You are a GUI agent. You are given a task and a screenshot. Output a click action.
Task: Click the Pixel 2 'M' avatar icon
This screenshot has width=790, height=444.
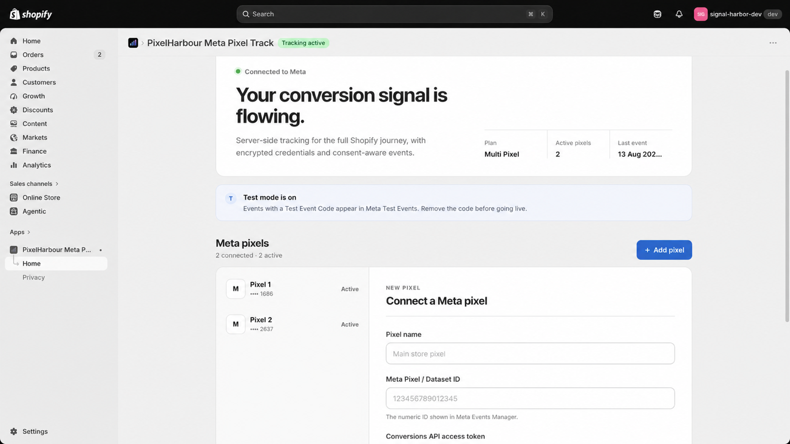coord(236,325)
